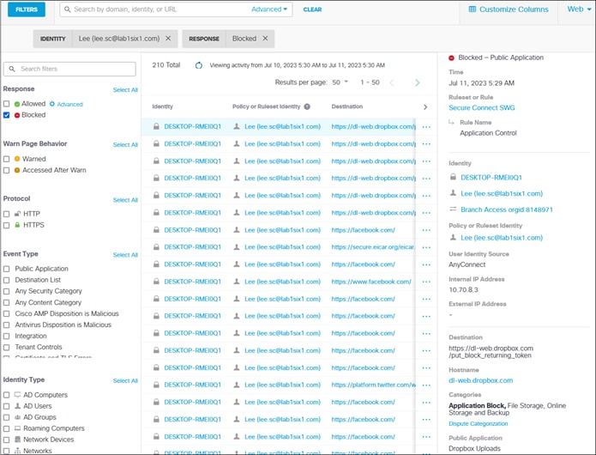596x455 pixels.
Task: Click DESKTOP-RMEI0Q1 in details panel
Action: pyautogui.click(x=491, y=178)
